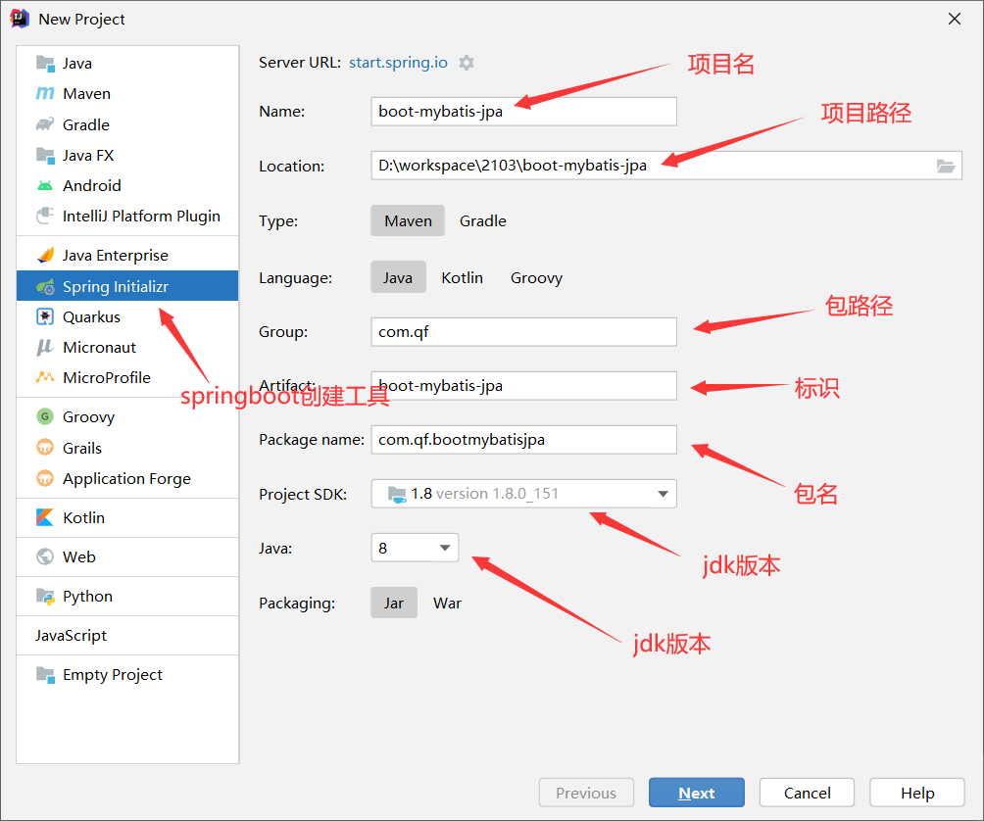The width and height of the screenshot is (984, 821).
Task: Click the Android robot icon
Action: pyautogui.click(x=45, y=185)
